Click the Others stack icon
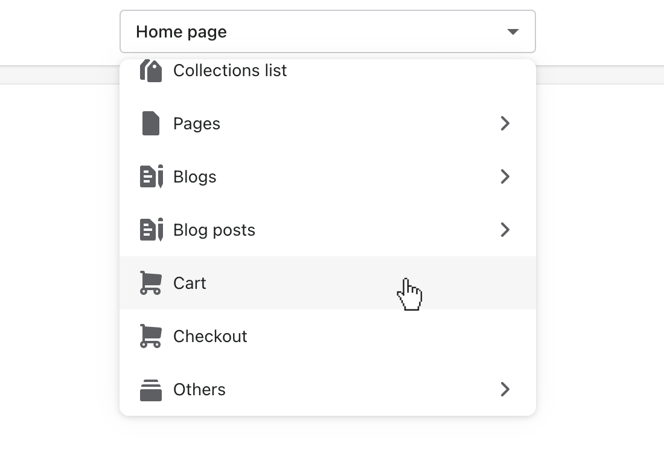The width and height of the screenshot is (664, 472). coord(151,390)
